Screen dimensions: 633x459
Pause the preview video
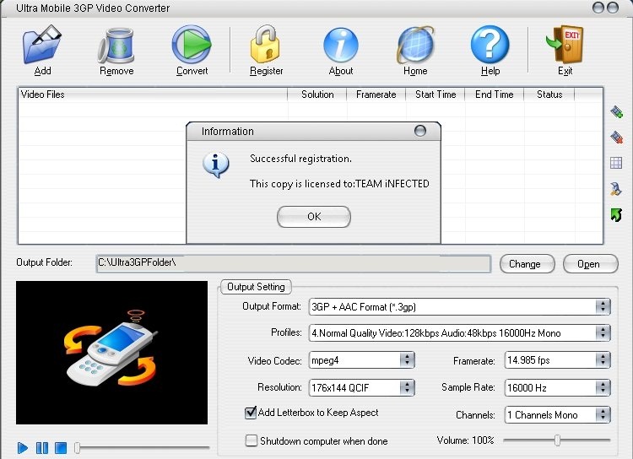42,448
